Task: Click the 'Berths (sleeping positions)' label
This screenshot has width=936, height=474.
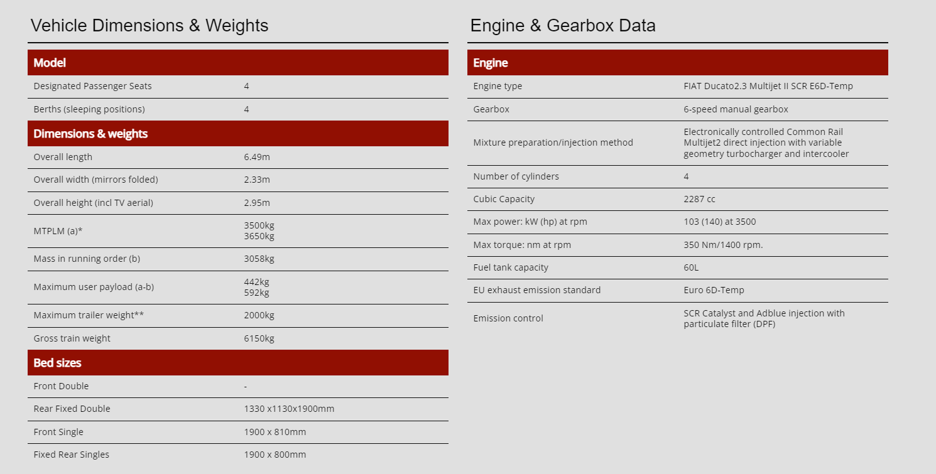Action: pyautogui.click(x=89, y=109)
